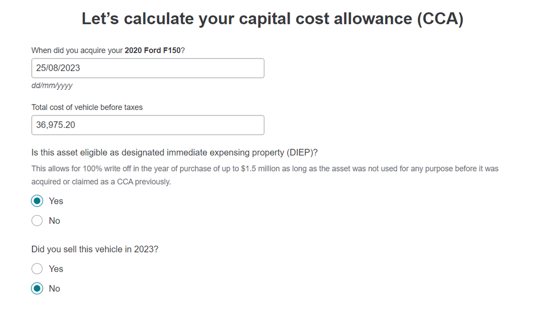This screenshot has height=325, width=558.
Task: Click the DIEP eligibility question text
Action: pos(174,152)
